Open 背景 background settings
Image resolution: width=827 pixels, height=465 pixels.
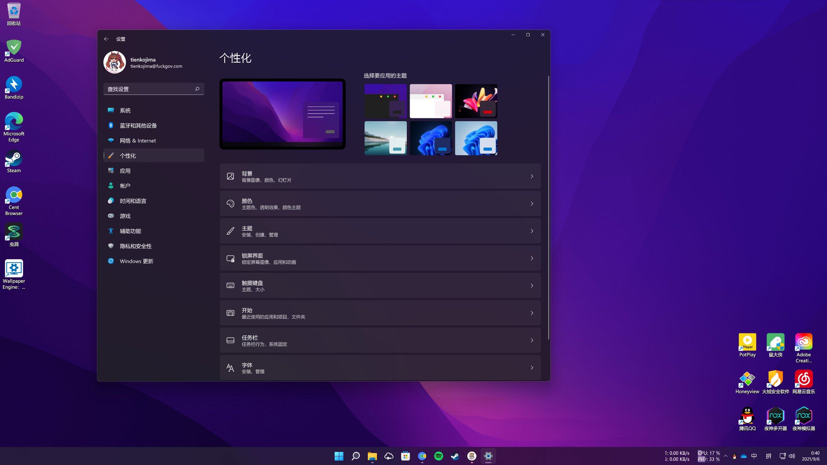(x=380, y=176)
